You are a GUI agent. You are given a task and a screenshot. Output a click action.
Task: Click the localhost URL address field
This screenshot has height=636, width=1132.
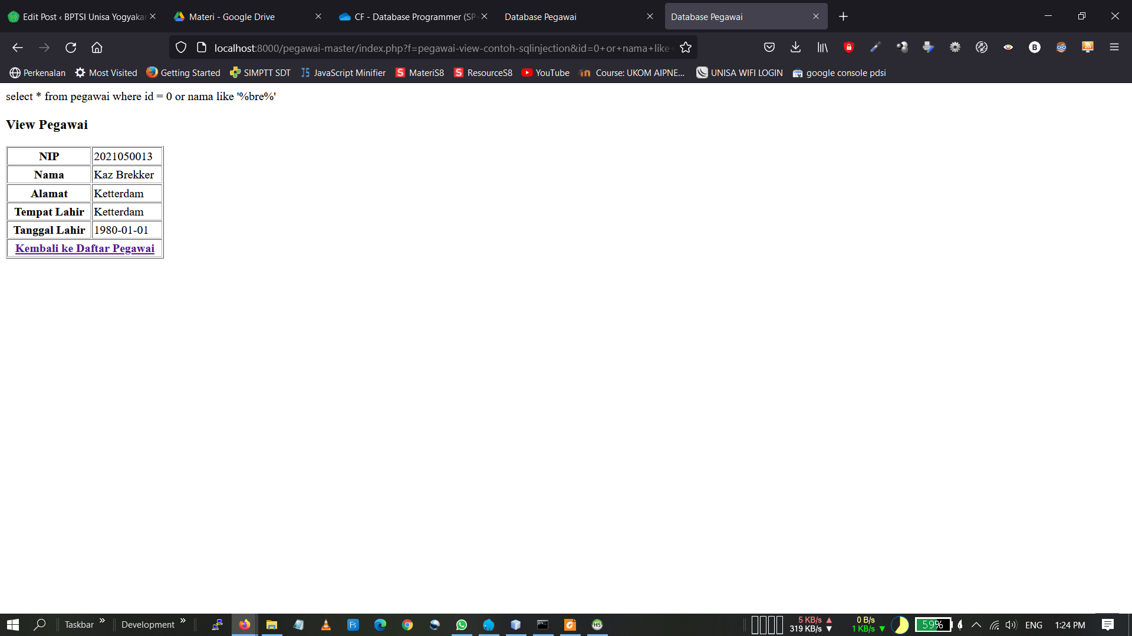point(441,48)
